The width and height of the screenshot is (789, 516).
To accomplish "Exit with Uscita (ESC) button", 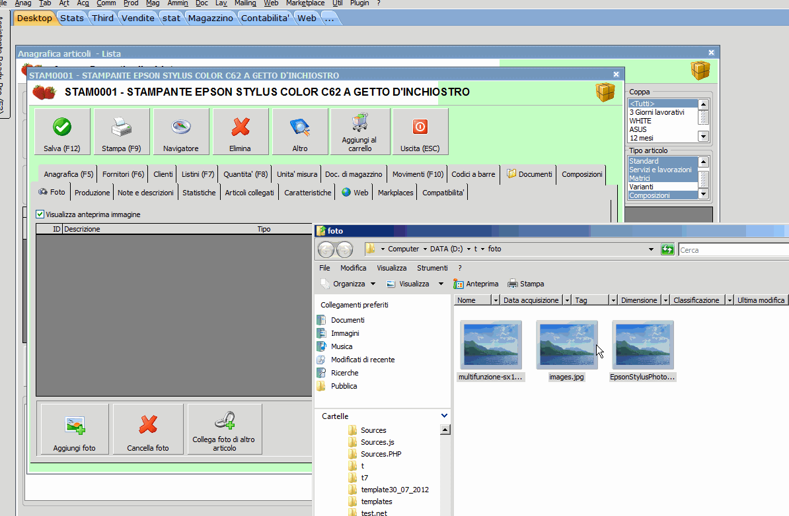I will (x=420, y=131).
